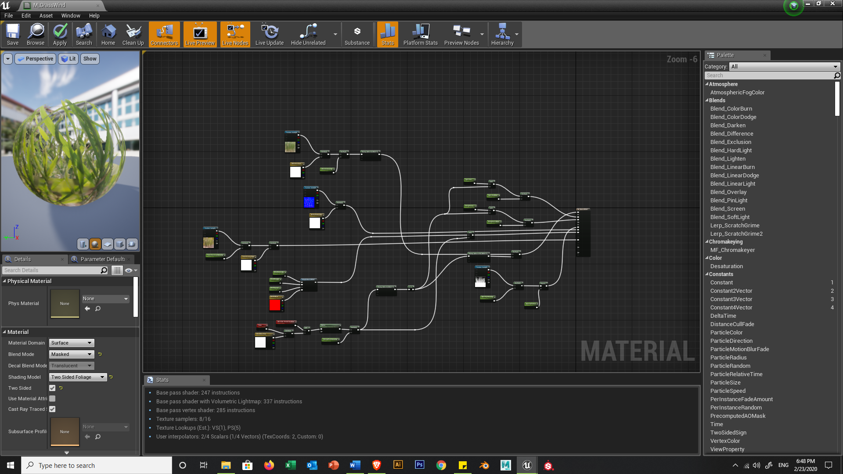This screenshot has width=843, height=474.
Task: Collapse the Blends category in Palette
Action: tap(707, 101)
